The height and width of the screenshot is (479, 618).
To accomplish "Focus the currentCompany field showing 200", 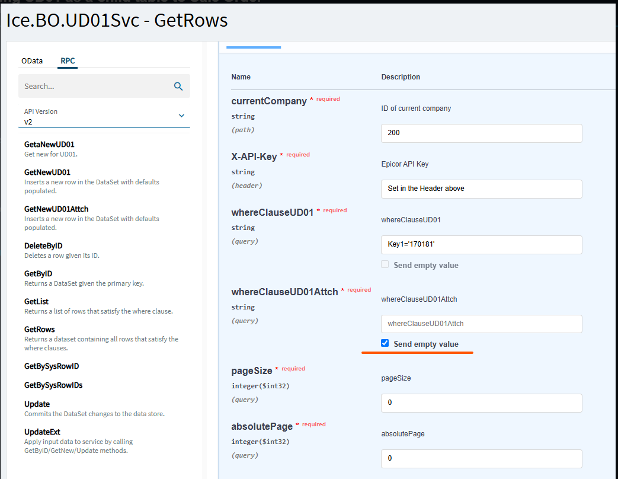I will tap(481, 133).
